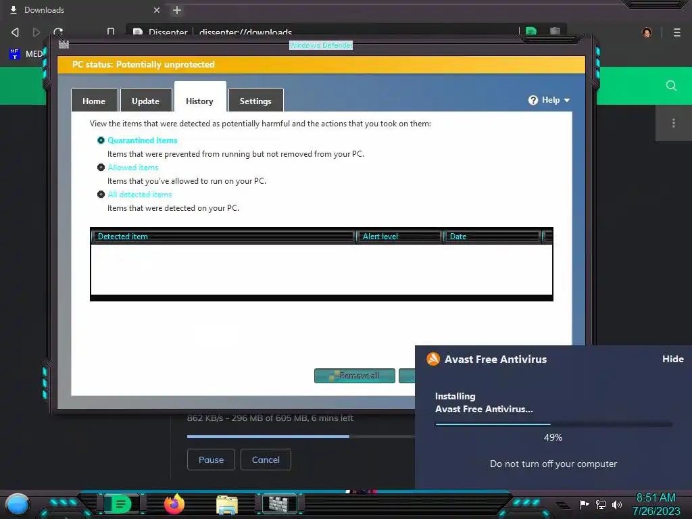Cancel the current browser download
This screenshot has height=519, width=692.
click(x=266, y=460)
